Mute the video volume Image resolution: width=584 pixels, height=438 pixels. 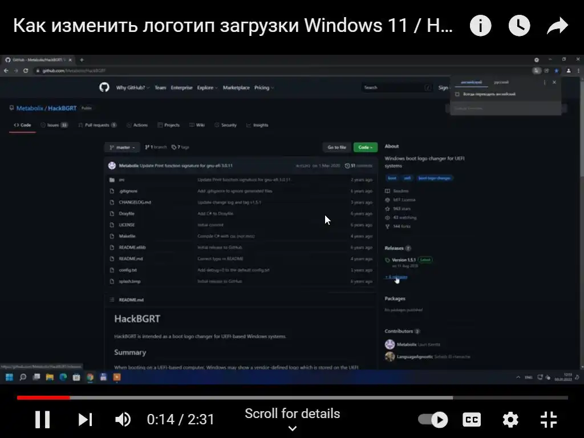[x=123, y=420]
